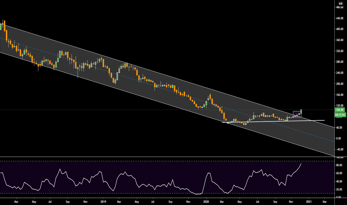The image size is (347, 205).
Task: Select the dashed blue channel midline
Action: point(167,89)
